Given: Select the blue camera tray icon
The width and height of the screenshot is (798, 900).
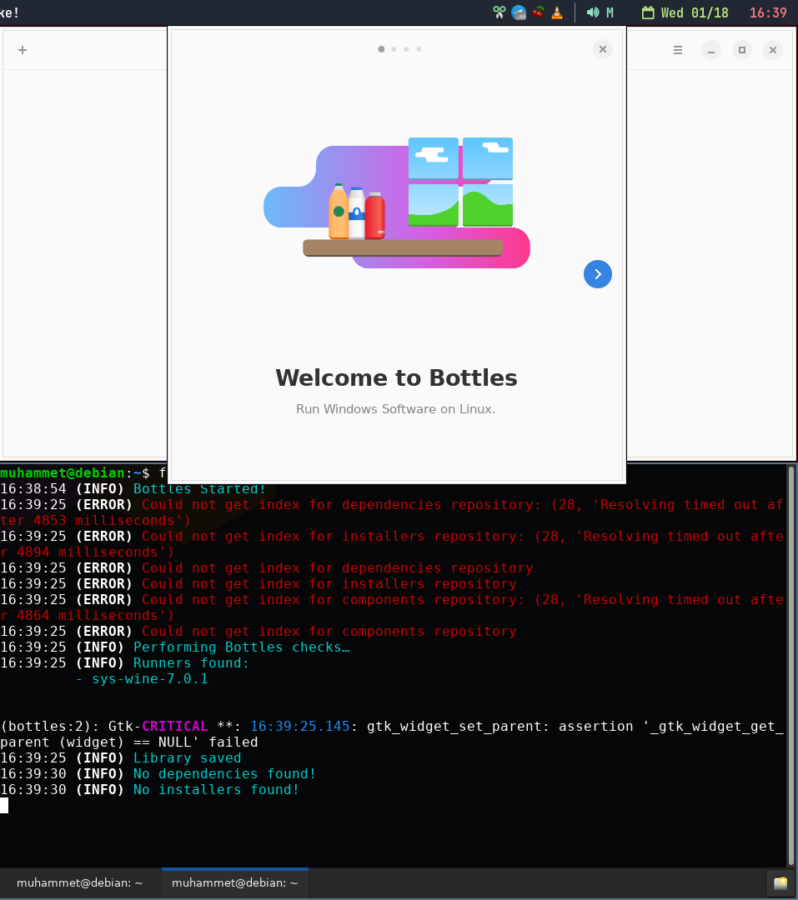Looking at the screenshot, I should [x=519, y=12].
